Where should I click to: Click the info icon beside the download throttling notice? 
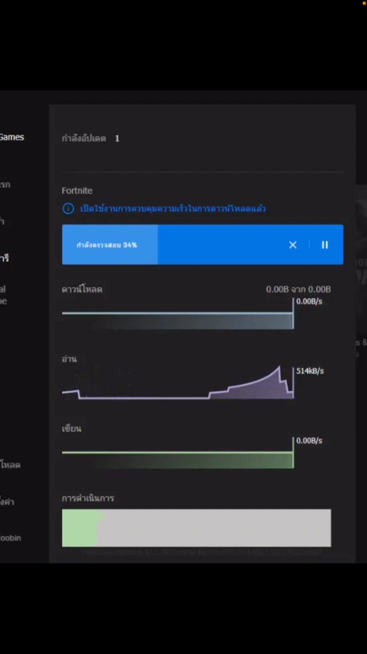(x=68, y=208)
